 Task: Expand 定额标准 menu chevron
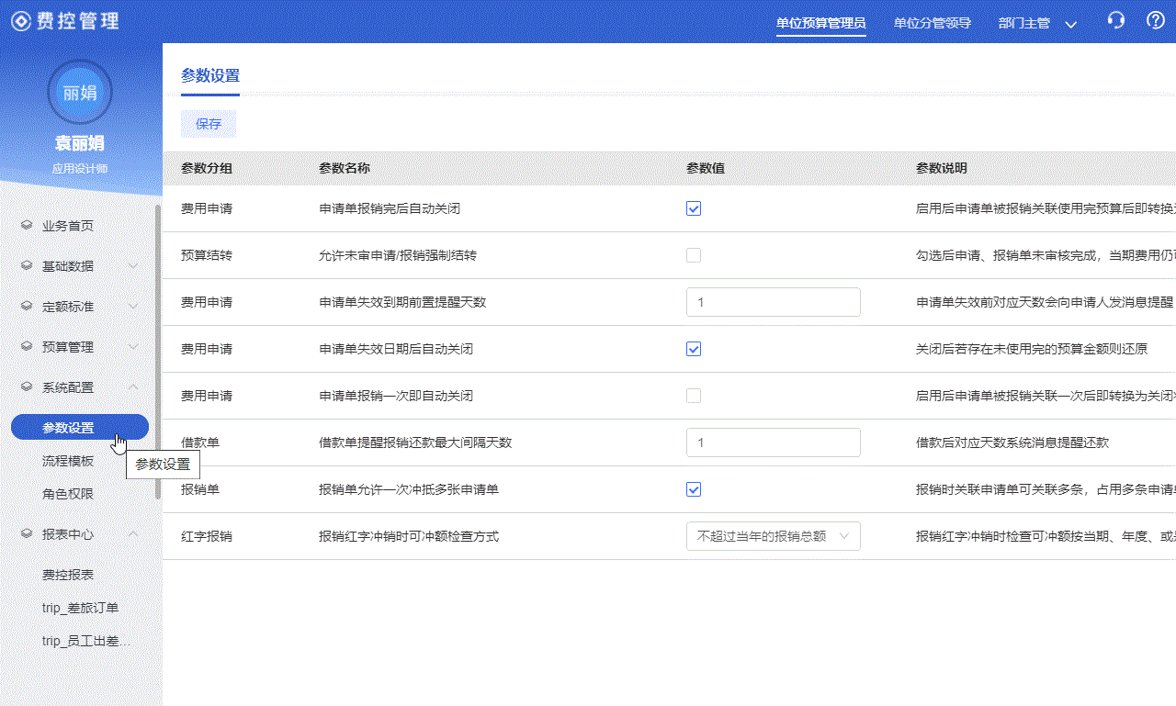(133, 307)
